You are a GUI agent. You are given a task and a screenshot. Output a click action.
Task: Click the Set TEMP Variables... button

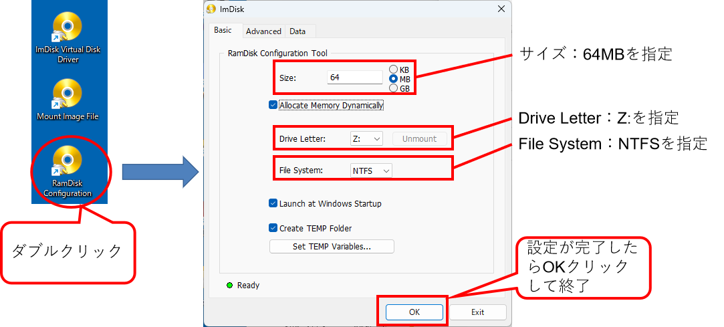pos(332,247)
